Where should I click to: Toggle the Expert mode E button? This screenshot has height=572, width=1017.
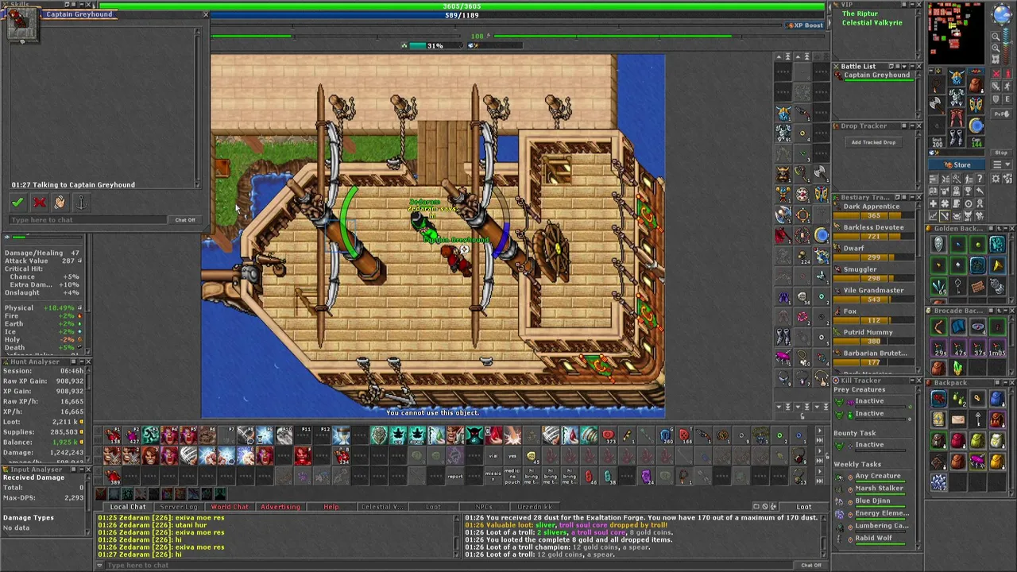pyautogui.click(x=1007, y=99)
